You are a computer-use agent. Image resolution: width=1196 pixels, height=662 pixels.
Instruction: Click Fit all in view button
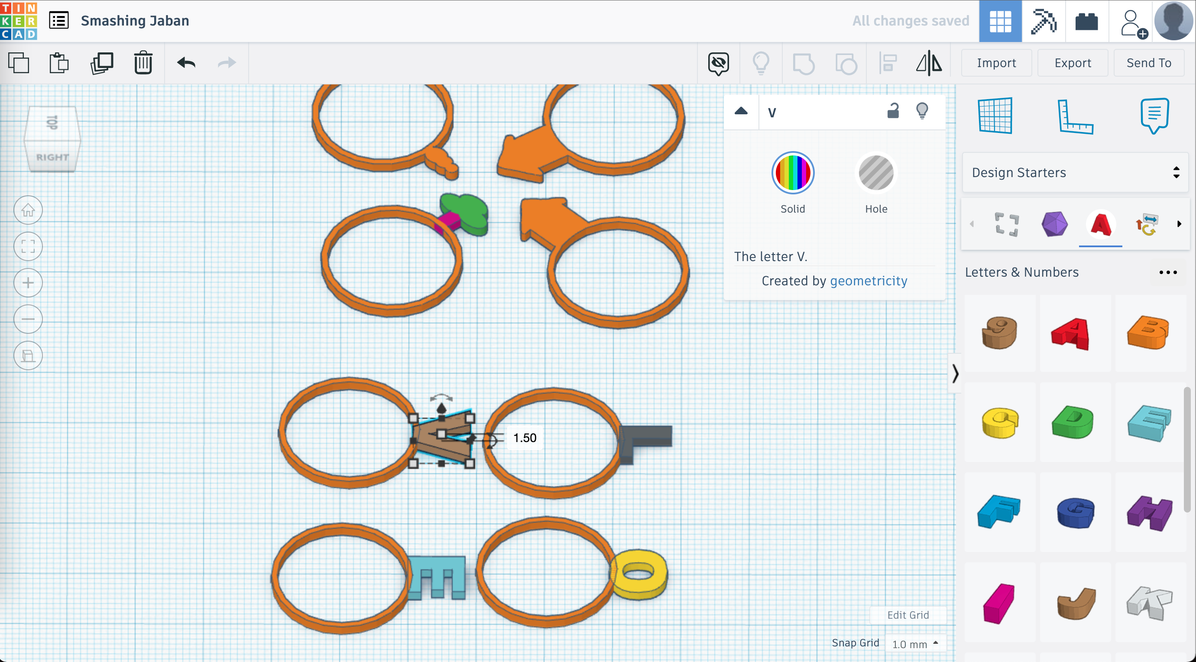[x=28, y=246]
